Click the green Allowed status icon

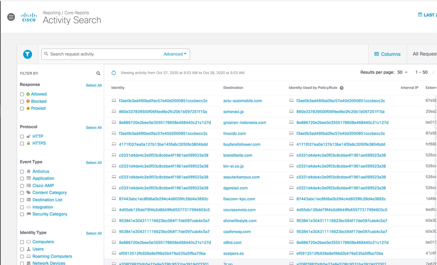(28, 94)
